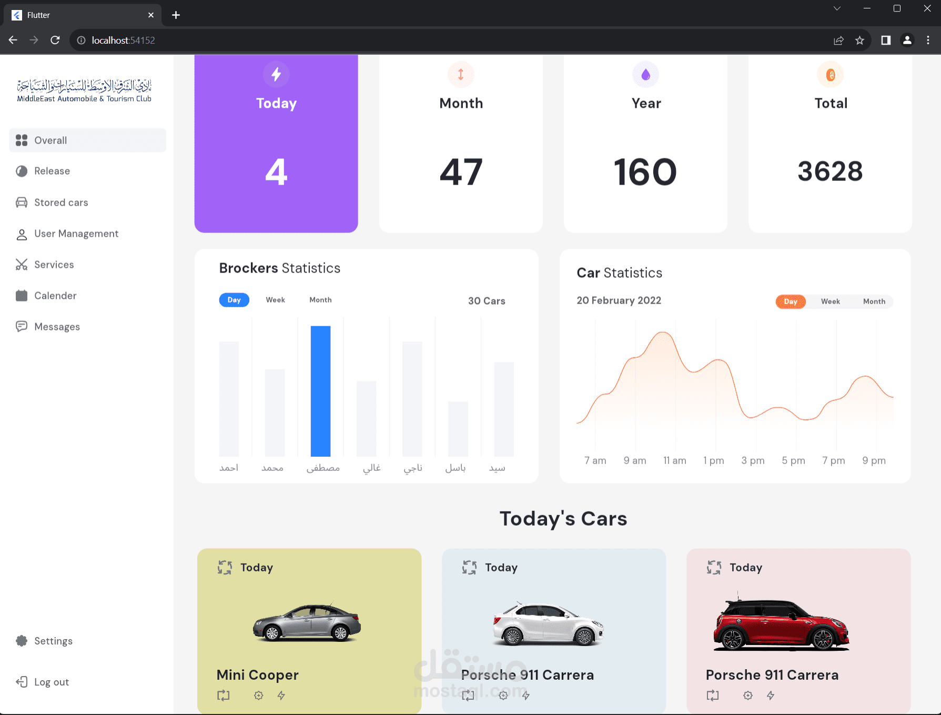The height and width of the screenshot is (715, 941).
Task: Click the Calender icon in sidebar
Action: tap(22, 296)
